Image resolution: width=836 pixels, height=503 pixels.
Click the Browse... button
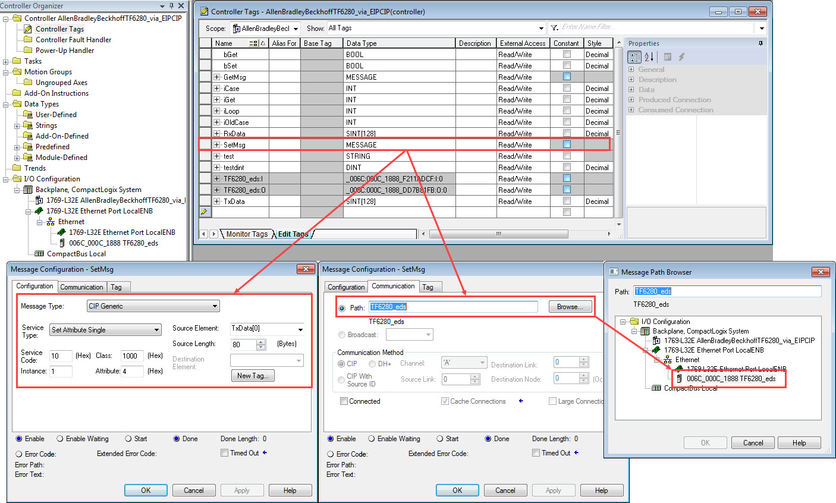pos(570,307)
